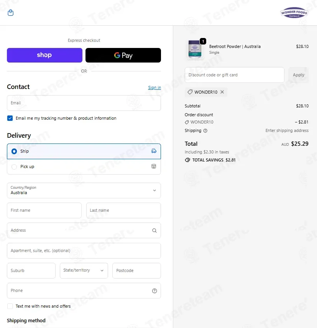Click the Including $2.30 in taxes text

pyautogui.click(x=207, y=152)
